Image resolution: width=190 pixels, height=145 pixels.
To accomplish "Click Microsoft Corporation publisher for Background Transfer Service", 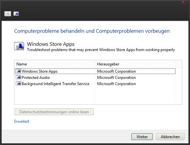I will click(116, 84).
